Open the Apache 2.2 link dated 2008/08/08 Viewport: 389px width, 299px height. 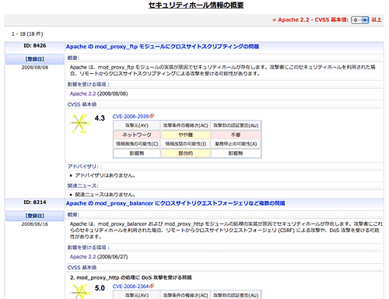coord(82,93)
